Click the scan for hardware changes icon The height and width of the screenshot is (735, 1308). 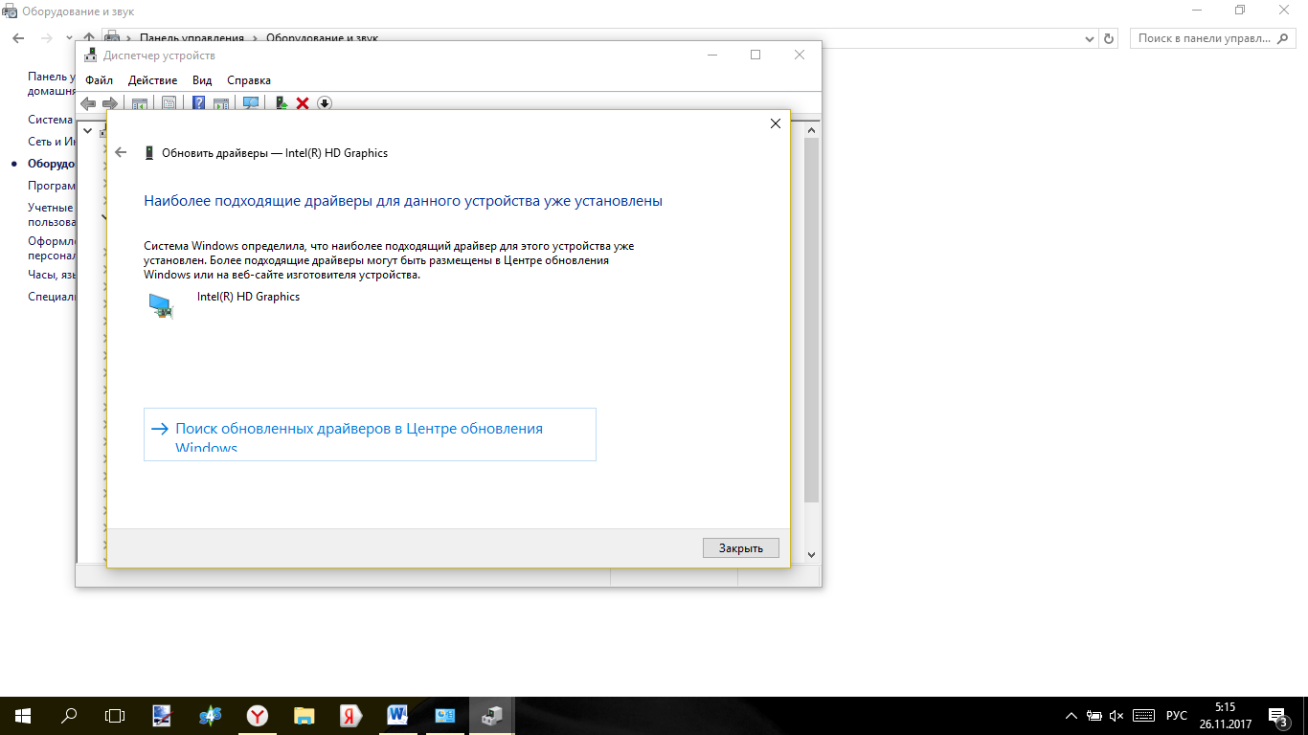[x=251, y=103]
